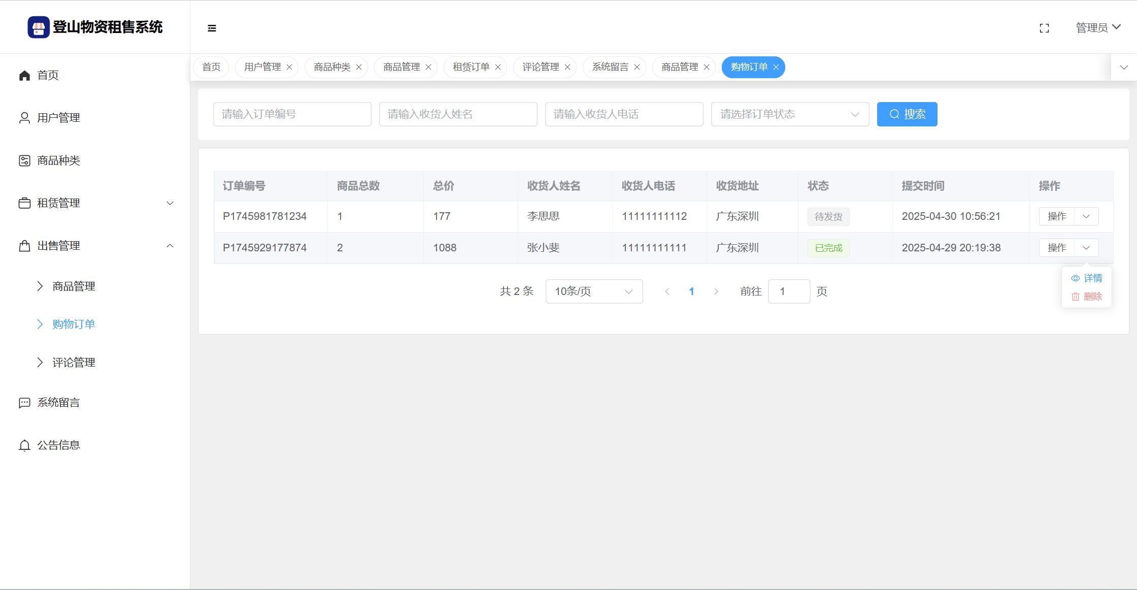Image resolution: width=1137 pixels, height=590 pixels.
Task: Open 商品种类 in the sidebar
Action: point(58,160)
